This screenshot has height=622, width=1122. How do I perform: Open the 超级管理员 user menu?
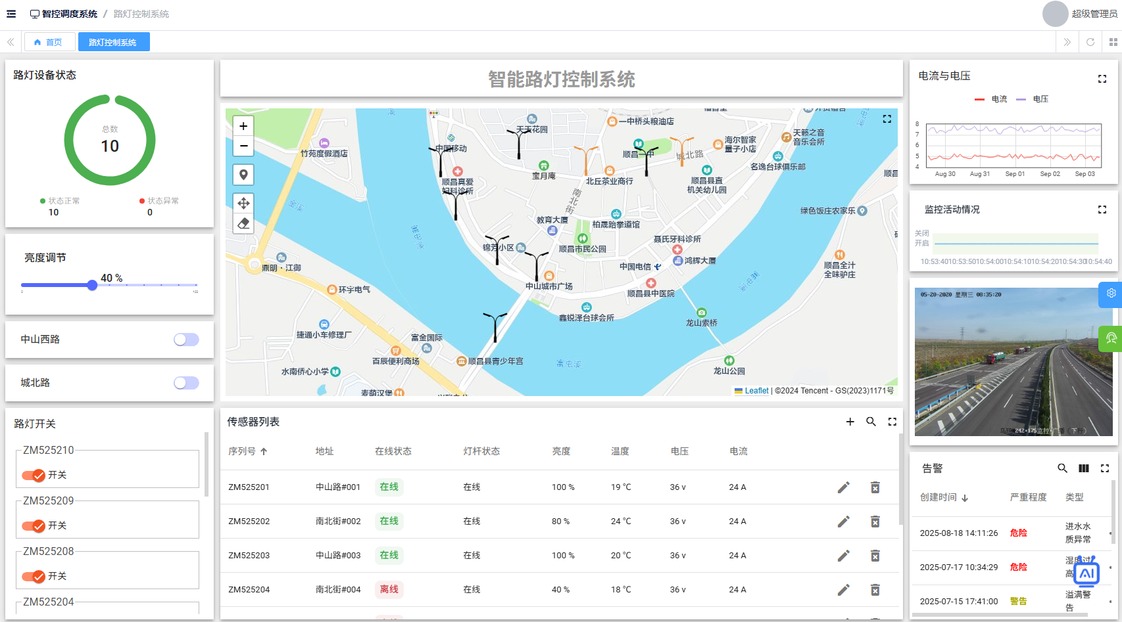tap(1081, 14)
